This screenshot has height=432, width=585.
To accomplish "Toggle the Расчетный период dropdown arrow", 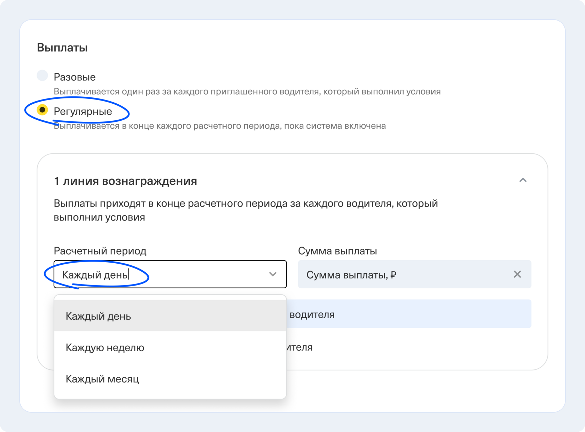I will coord(273,274).
